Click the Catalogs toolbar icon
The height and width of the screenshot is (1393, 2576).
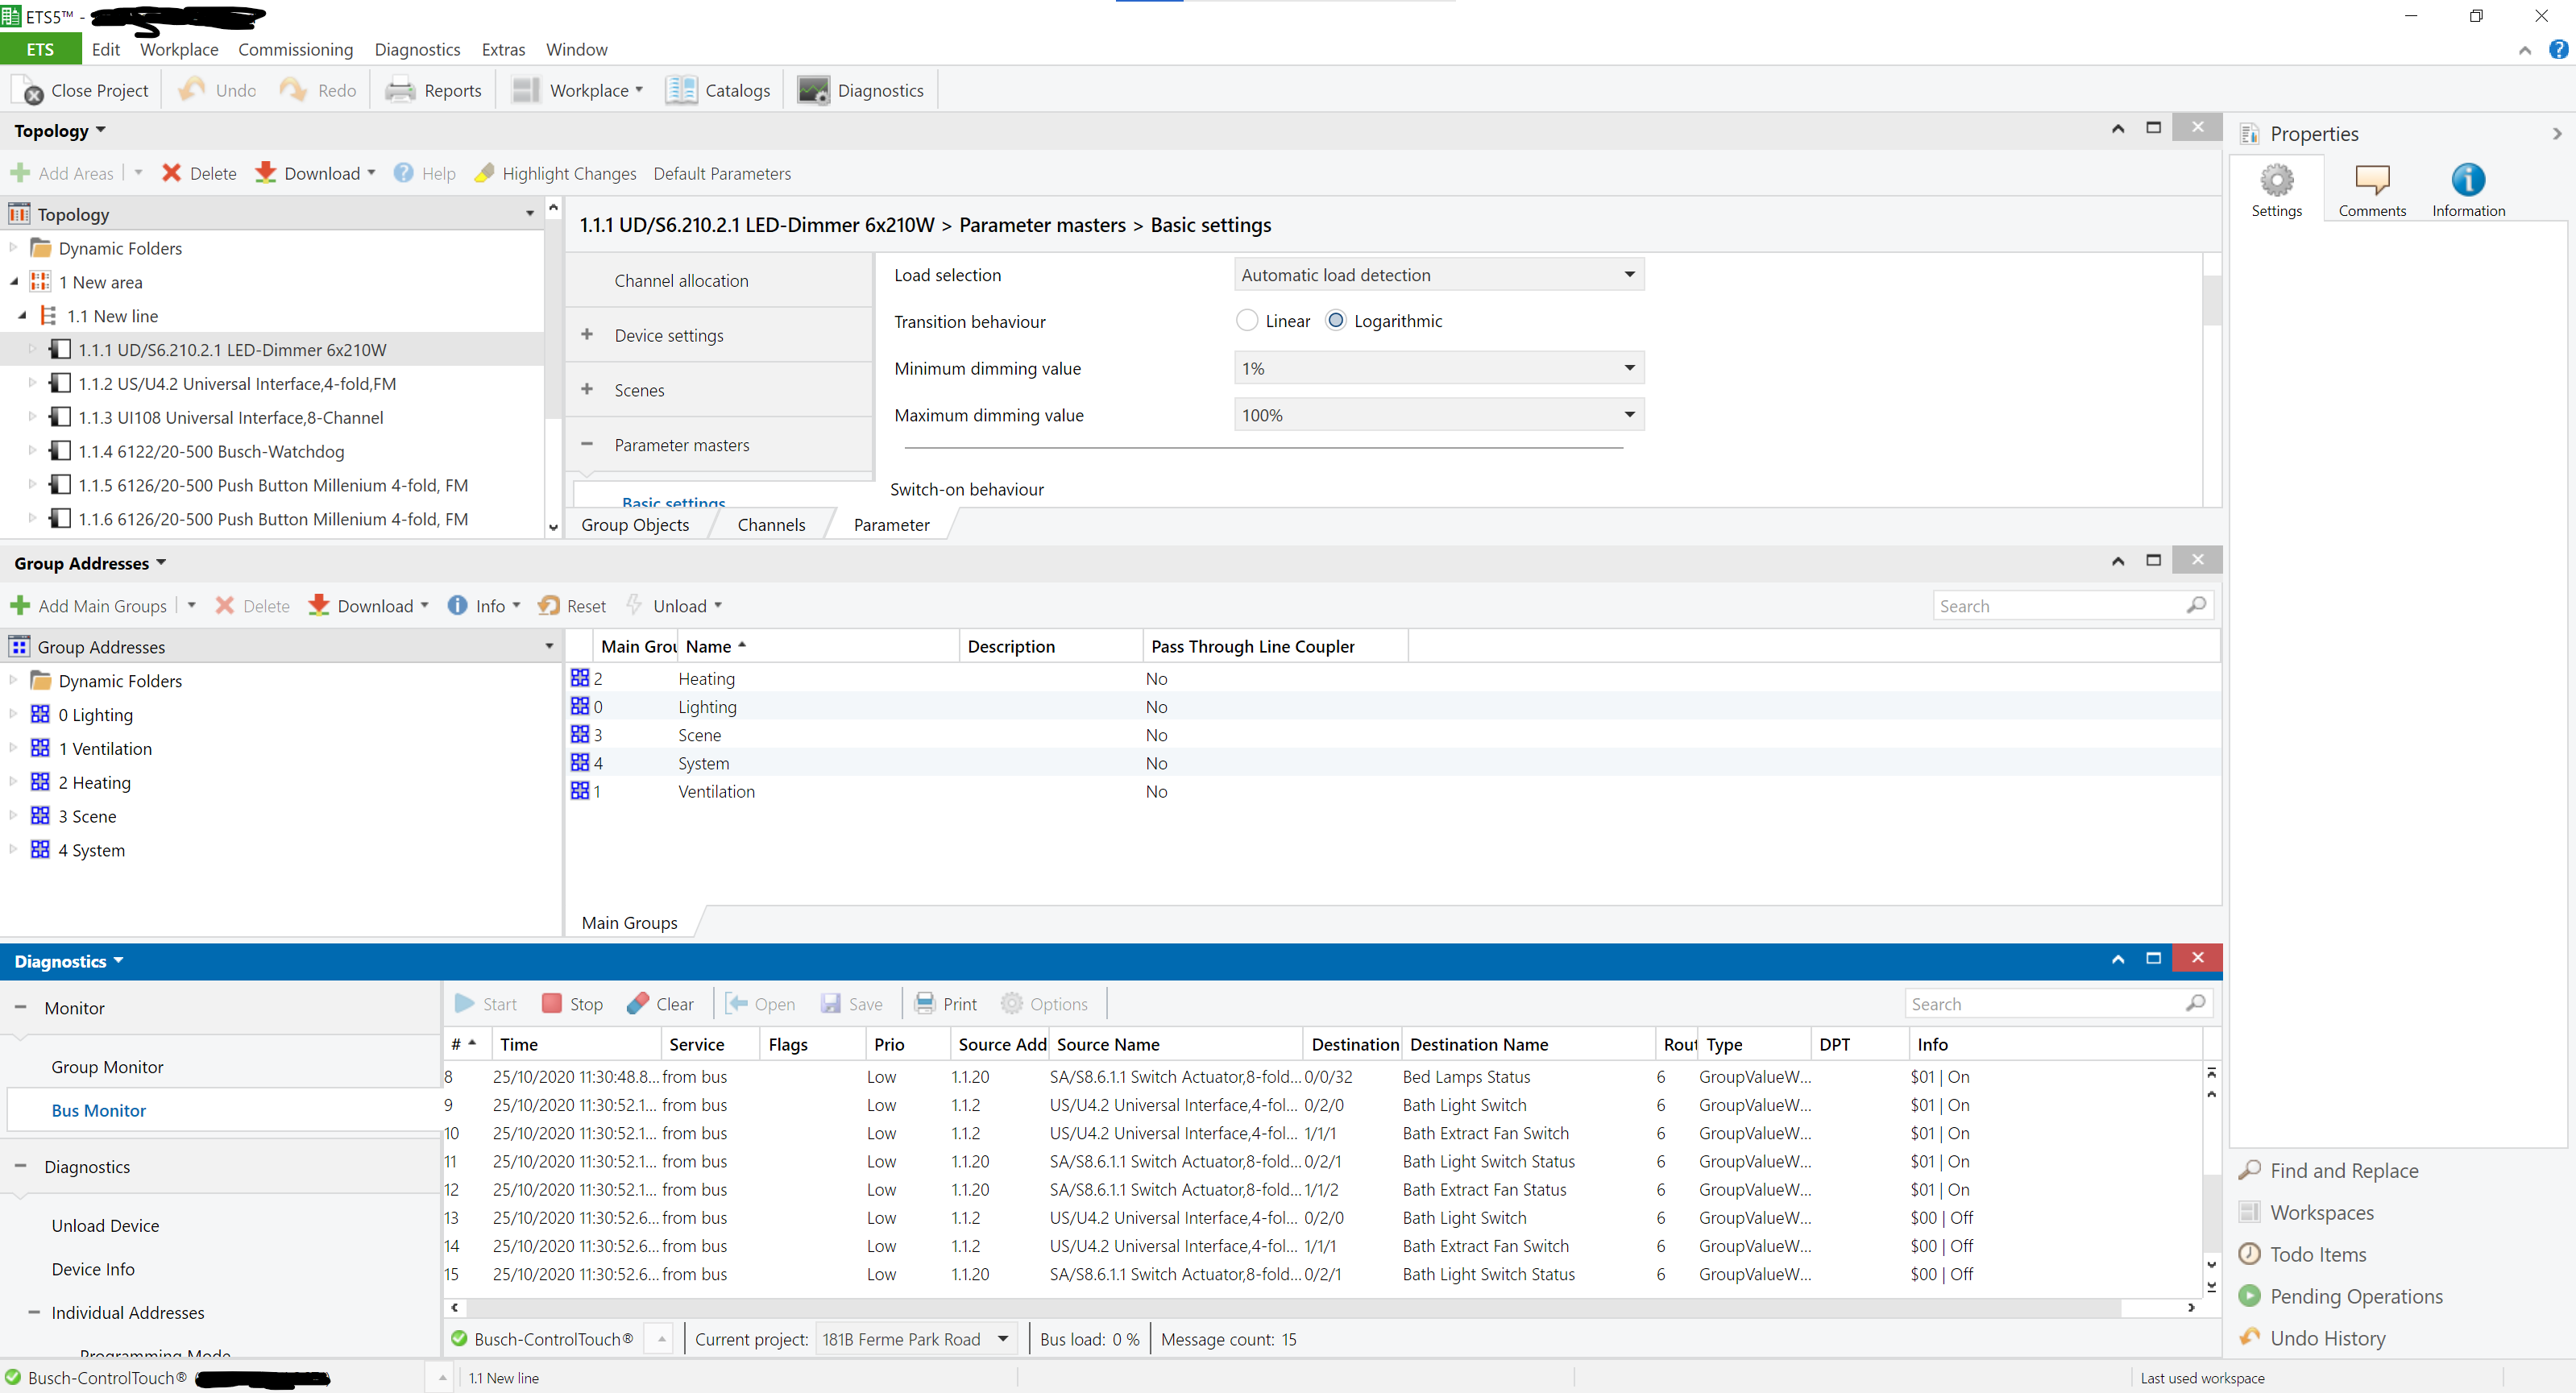click(x=681, y=90)
